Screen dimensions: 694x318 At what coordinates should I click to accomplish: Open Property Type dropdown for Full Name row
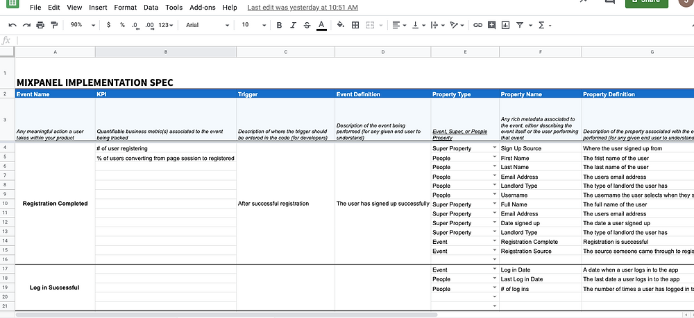(495, 204)
